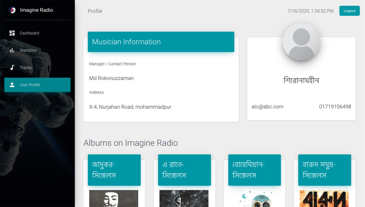Click the Statistics bar chart icon

(x=12, y=50)
